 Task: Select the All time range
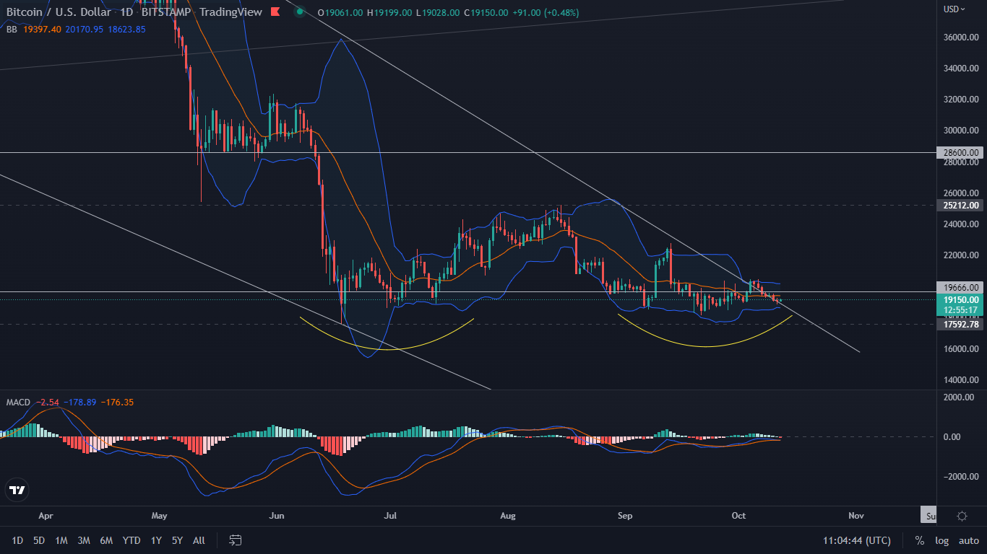pos(199,540)
